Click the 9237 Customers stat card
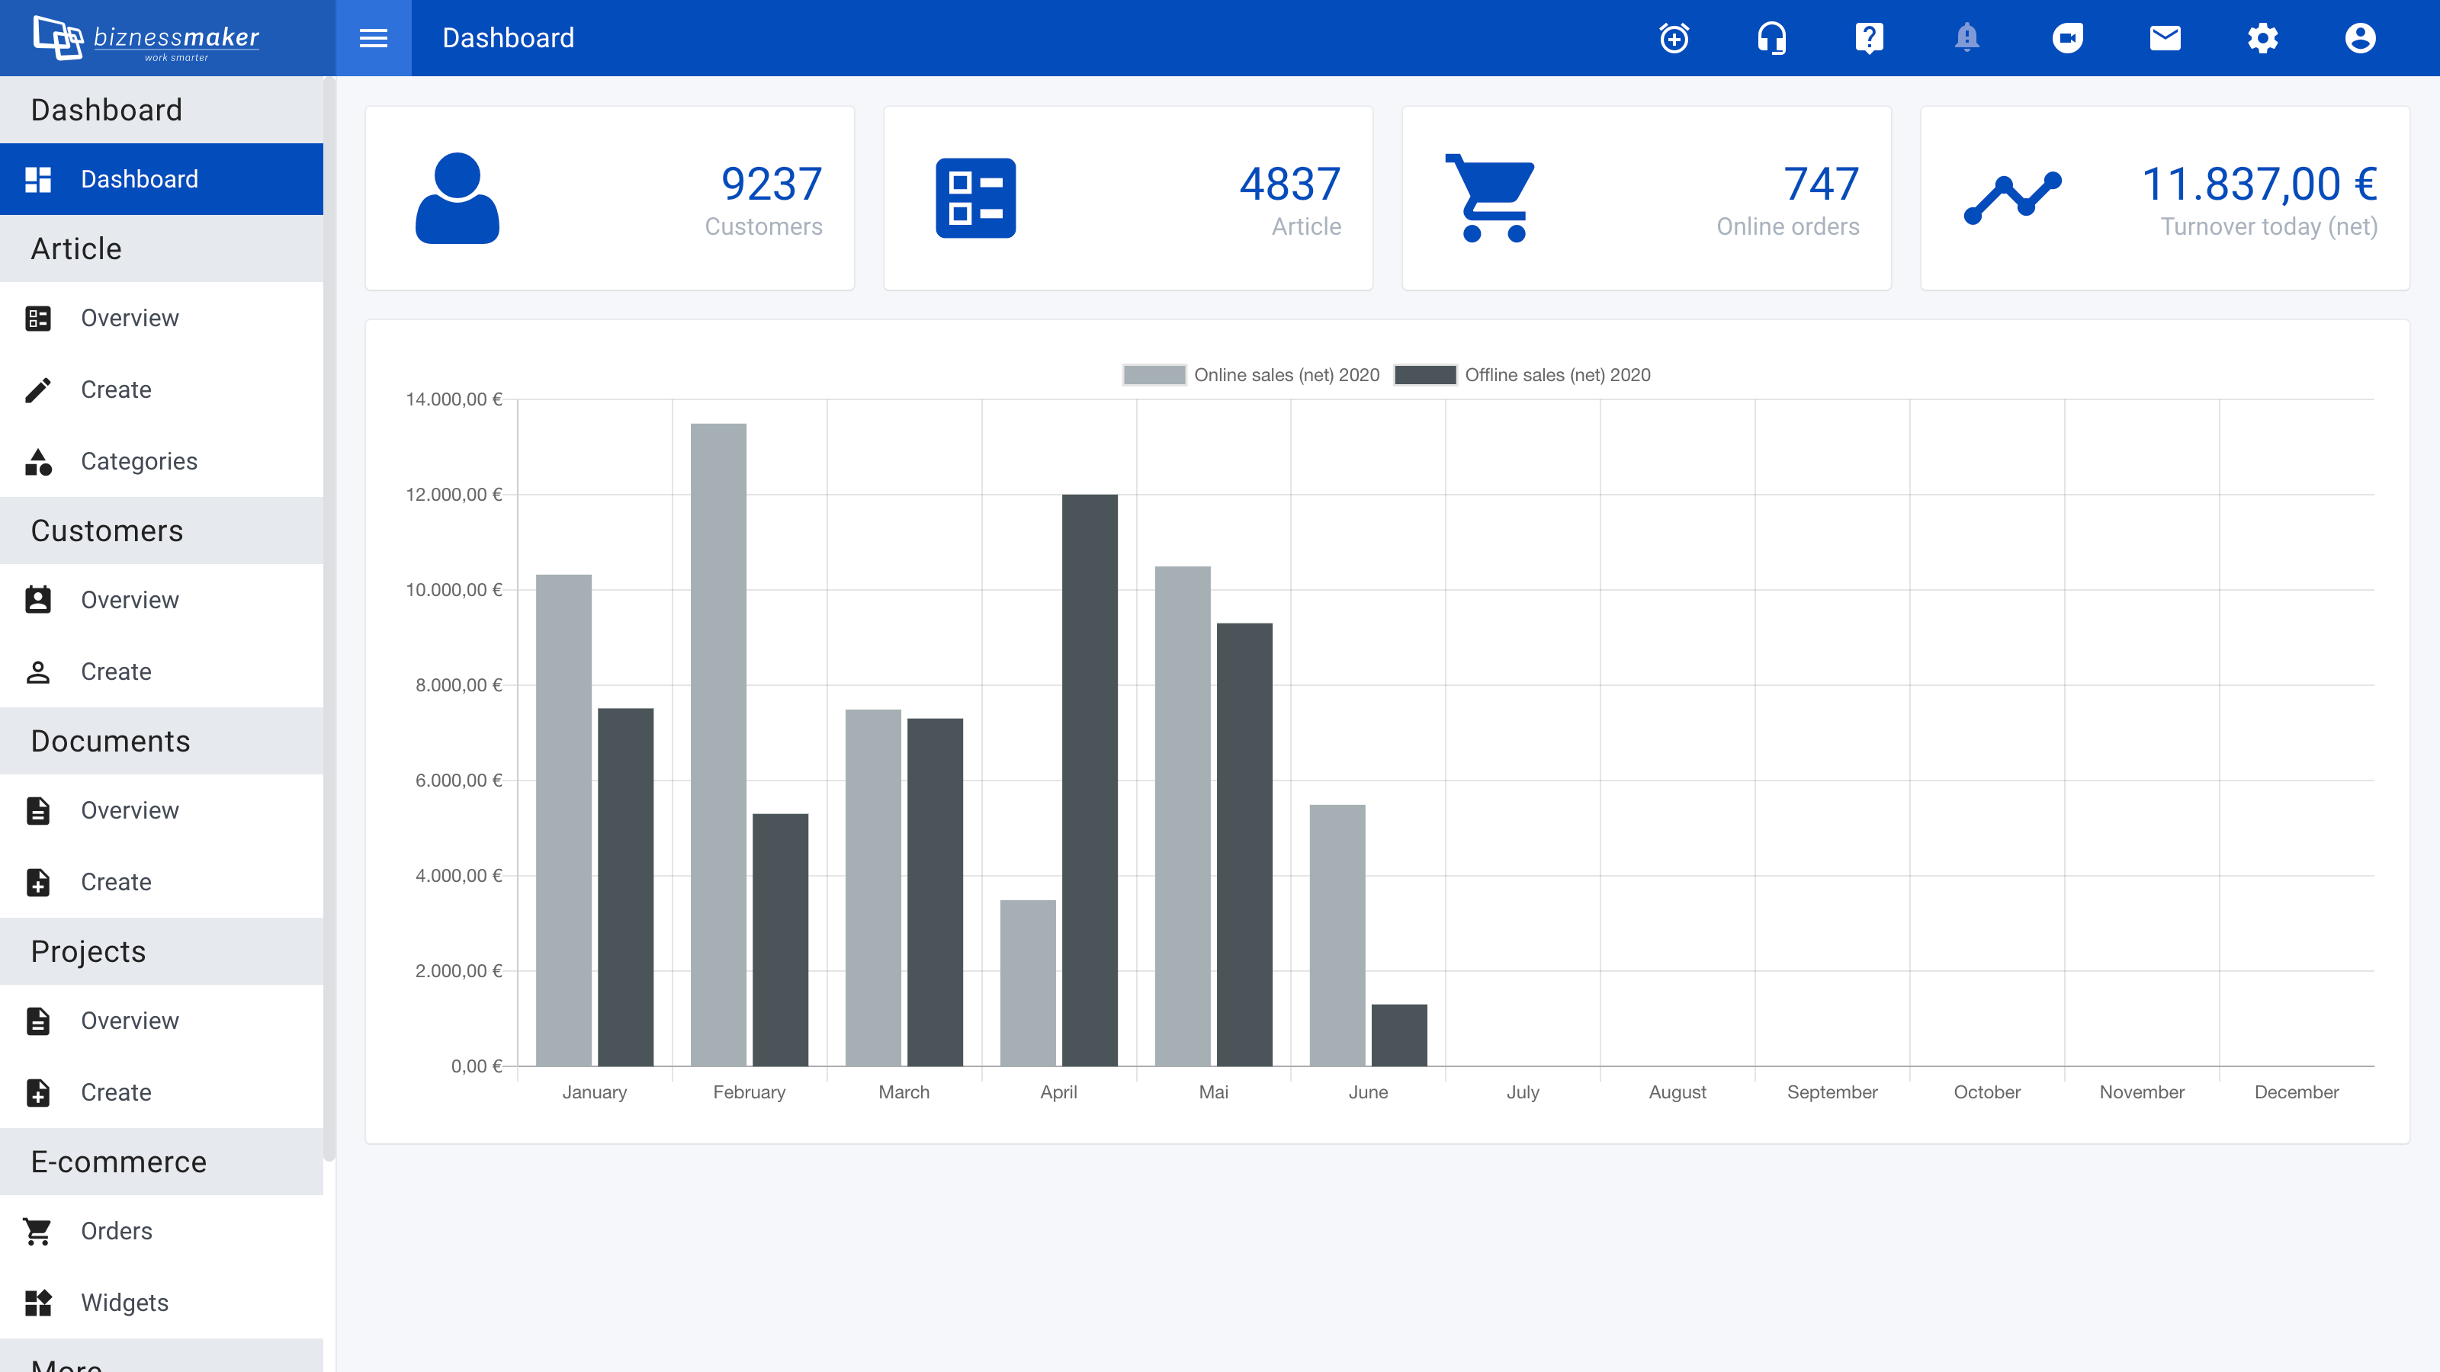 click(609, 198)
